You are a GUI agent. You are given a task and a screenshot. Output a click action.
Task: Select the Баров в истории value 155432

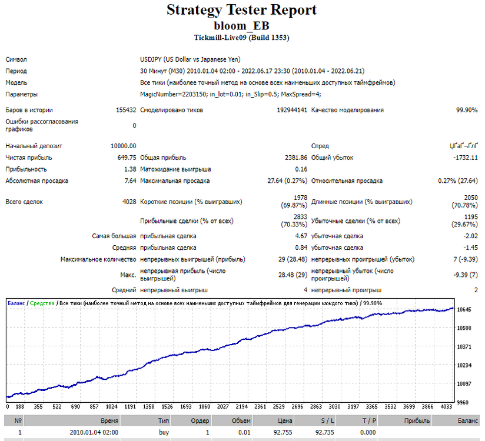(126, 110)
